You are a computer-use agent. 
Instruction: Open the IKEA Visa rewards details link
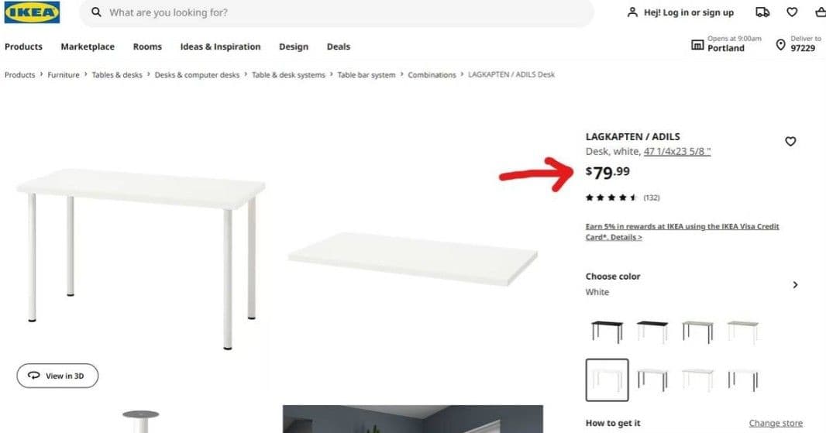682,232
